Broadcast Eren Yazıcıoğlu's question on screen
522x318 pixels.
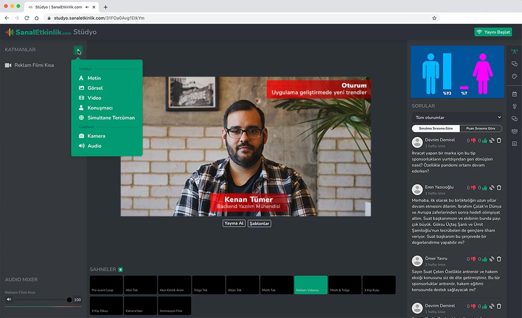click(x=492, y=188)
